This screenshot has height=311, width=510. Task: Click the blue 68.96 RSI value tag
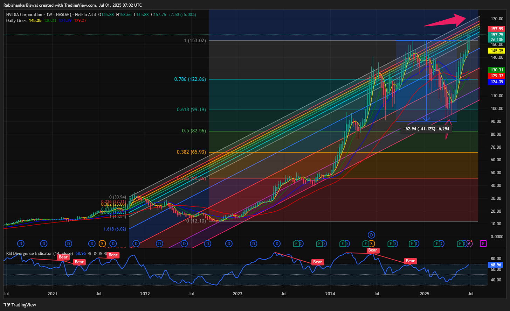click(495, 265)
